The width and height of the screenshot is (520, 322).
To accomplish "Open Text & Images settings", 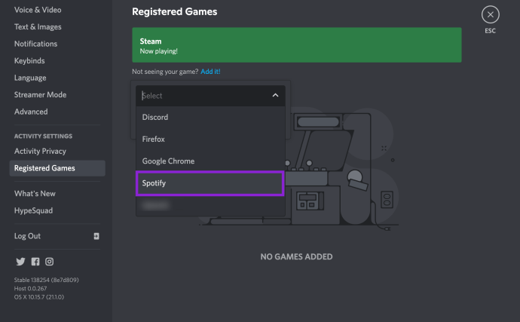I will coord(38,27).
